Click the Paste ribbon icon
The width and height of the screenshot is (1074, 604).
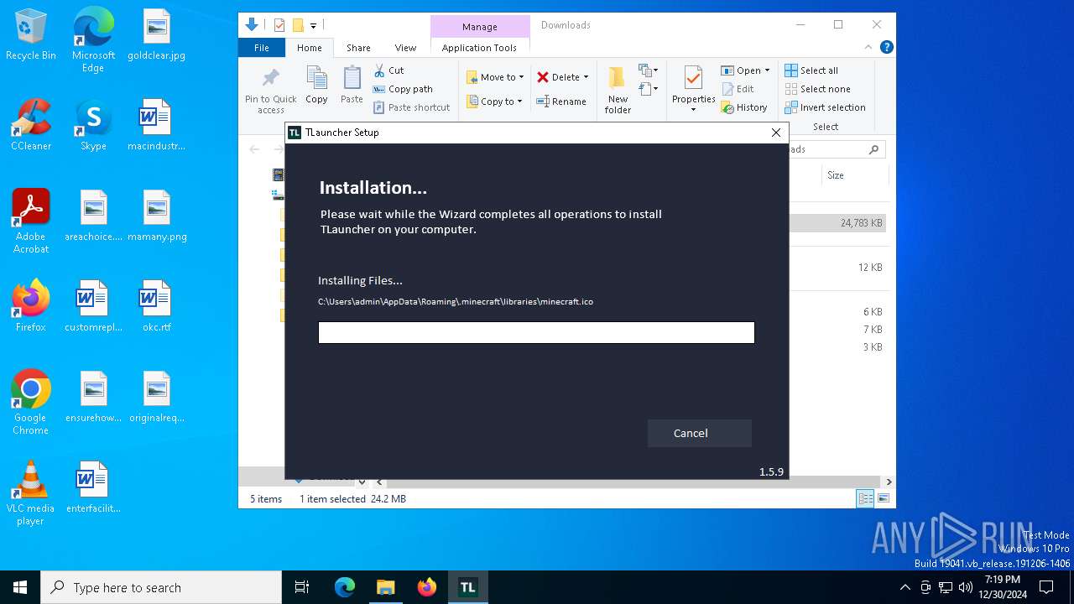pyautogui.click(x=352, y=86)
